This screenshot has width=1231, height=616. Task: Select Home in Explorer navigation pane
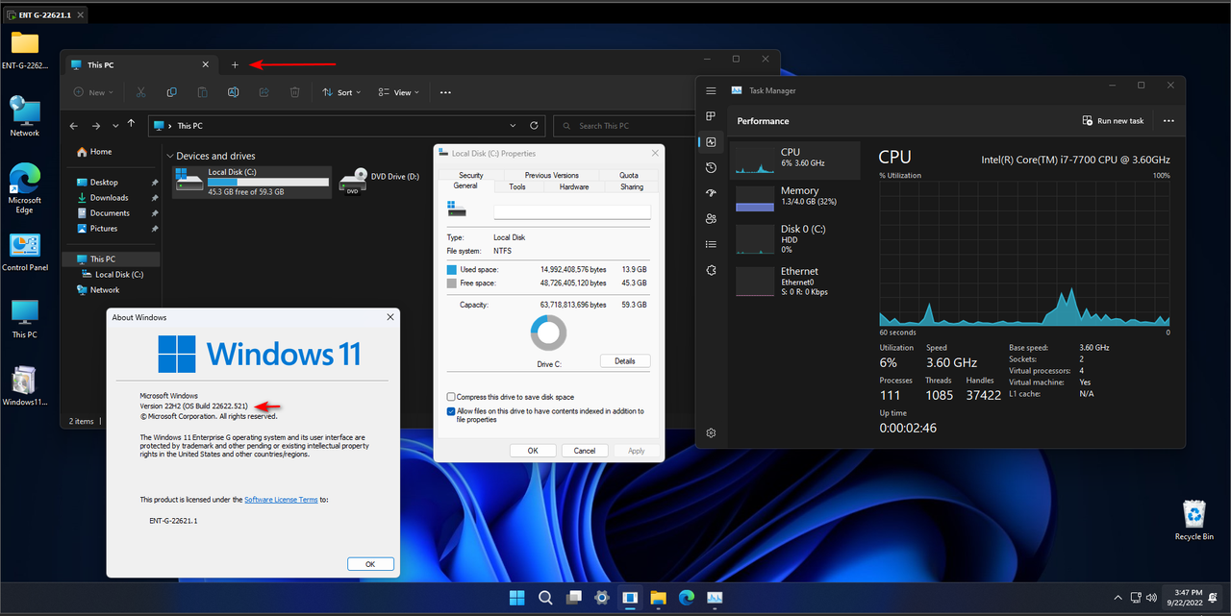[x=101, y=152]
